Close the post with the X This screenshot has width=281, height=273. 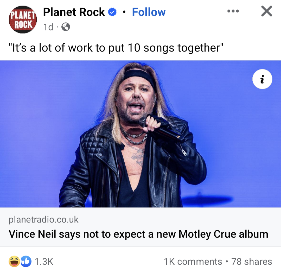tap(266, 11)
